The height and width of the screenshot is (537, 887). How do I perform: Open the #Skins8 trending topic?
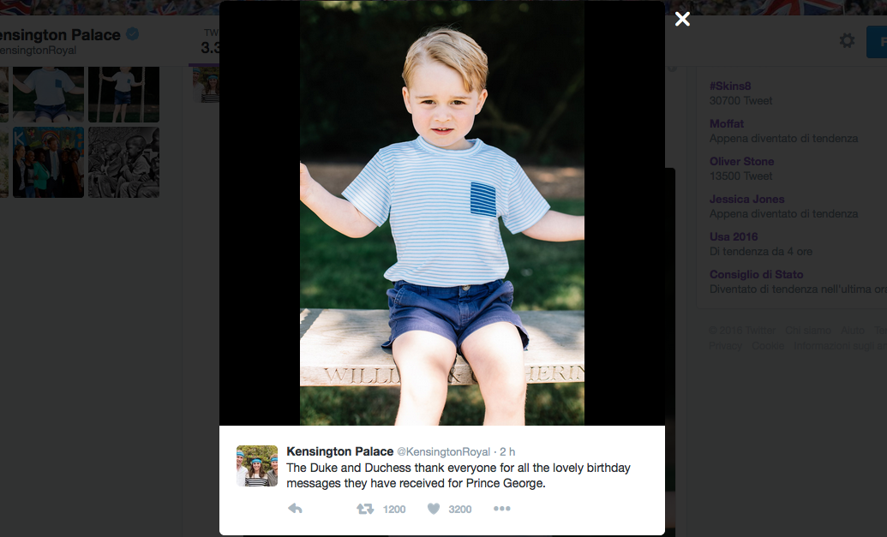click(x=729, y=86)
